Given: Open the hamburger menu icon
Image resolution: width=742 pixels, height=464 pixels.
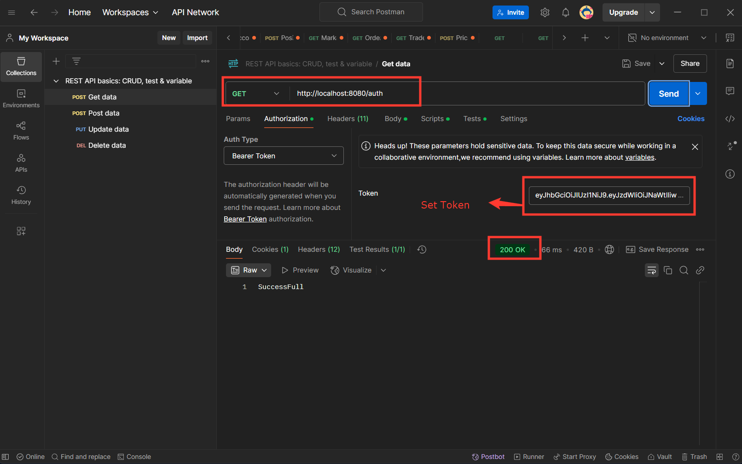Looking at the screenshot, I should [12, 12].
